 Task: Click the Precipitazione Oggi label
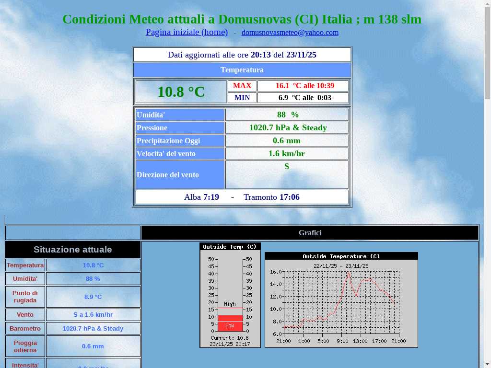[180, 141]
